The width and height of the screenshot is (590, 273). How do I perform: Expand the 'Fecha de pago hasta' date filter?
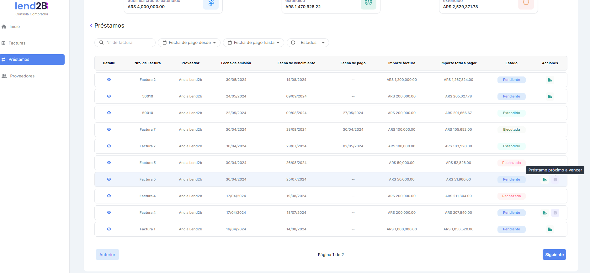click(x=253, y=43)
